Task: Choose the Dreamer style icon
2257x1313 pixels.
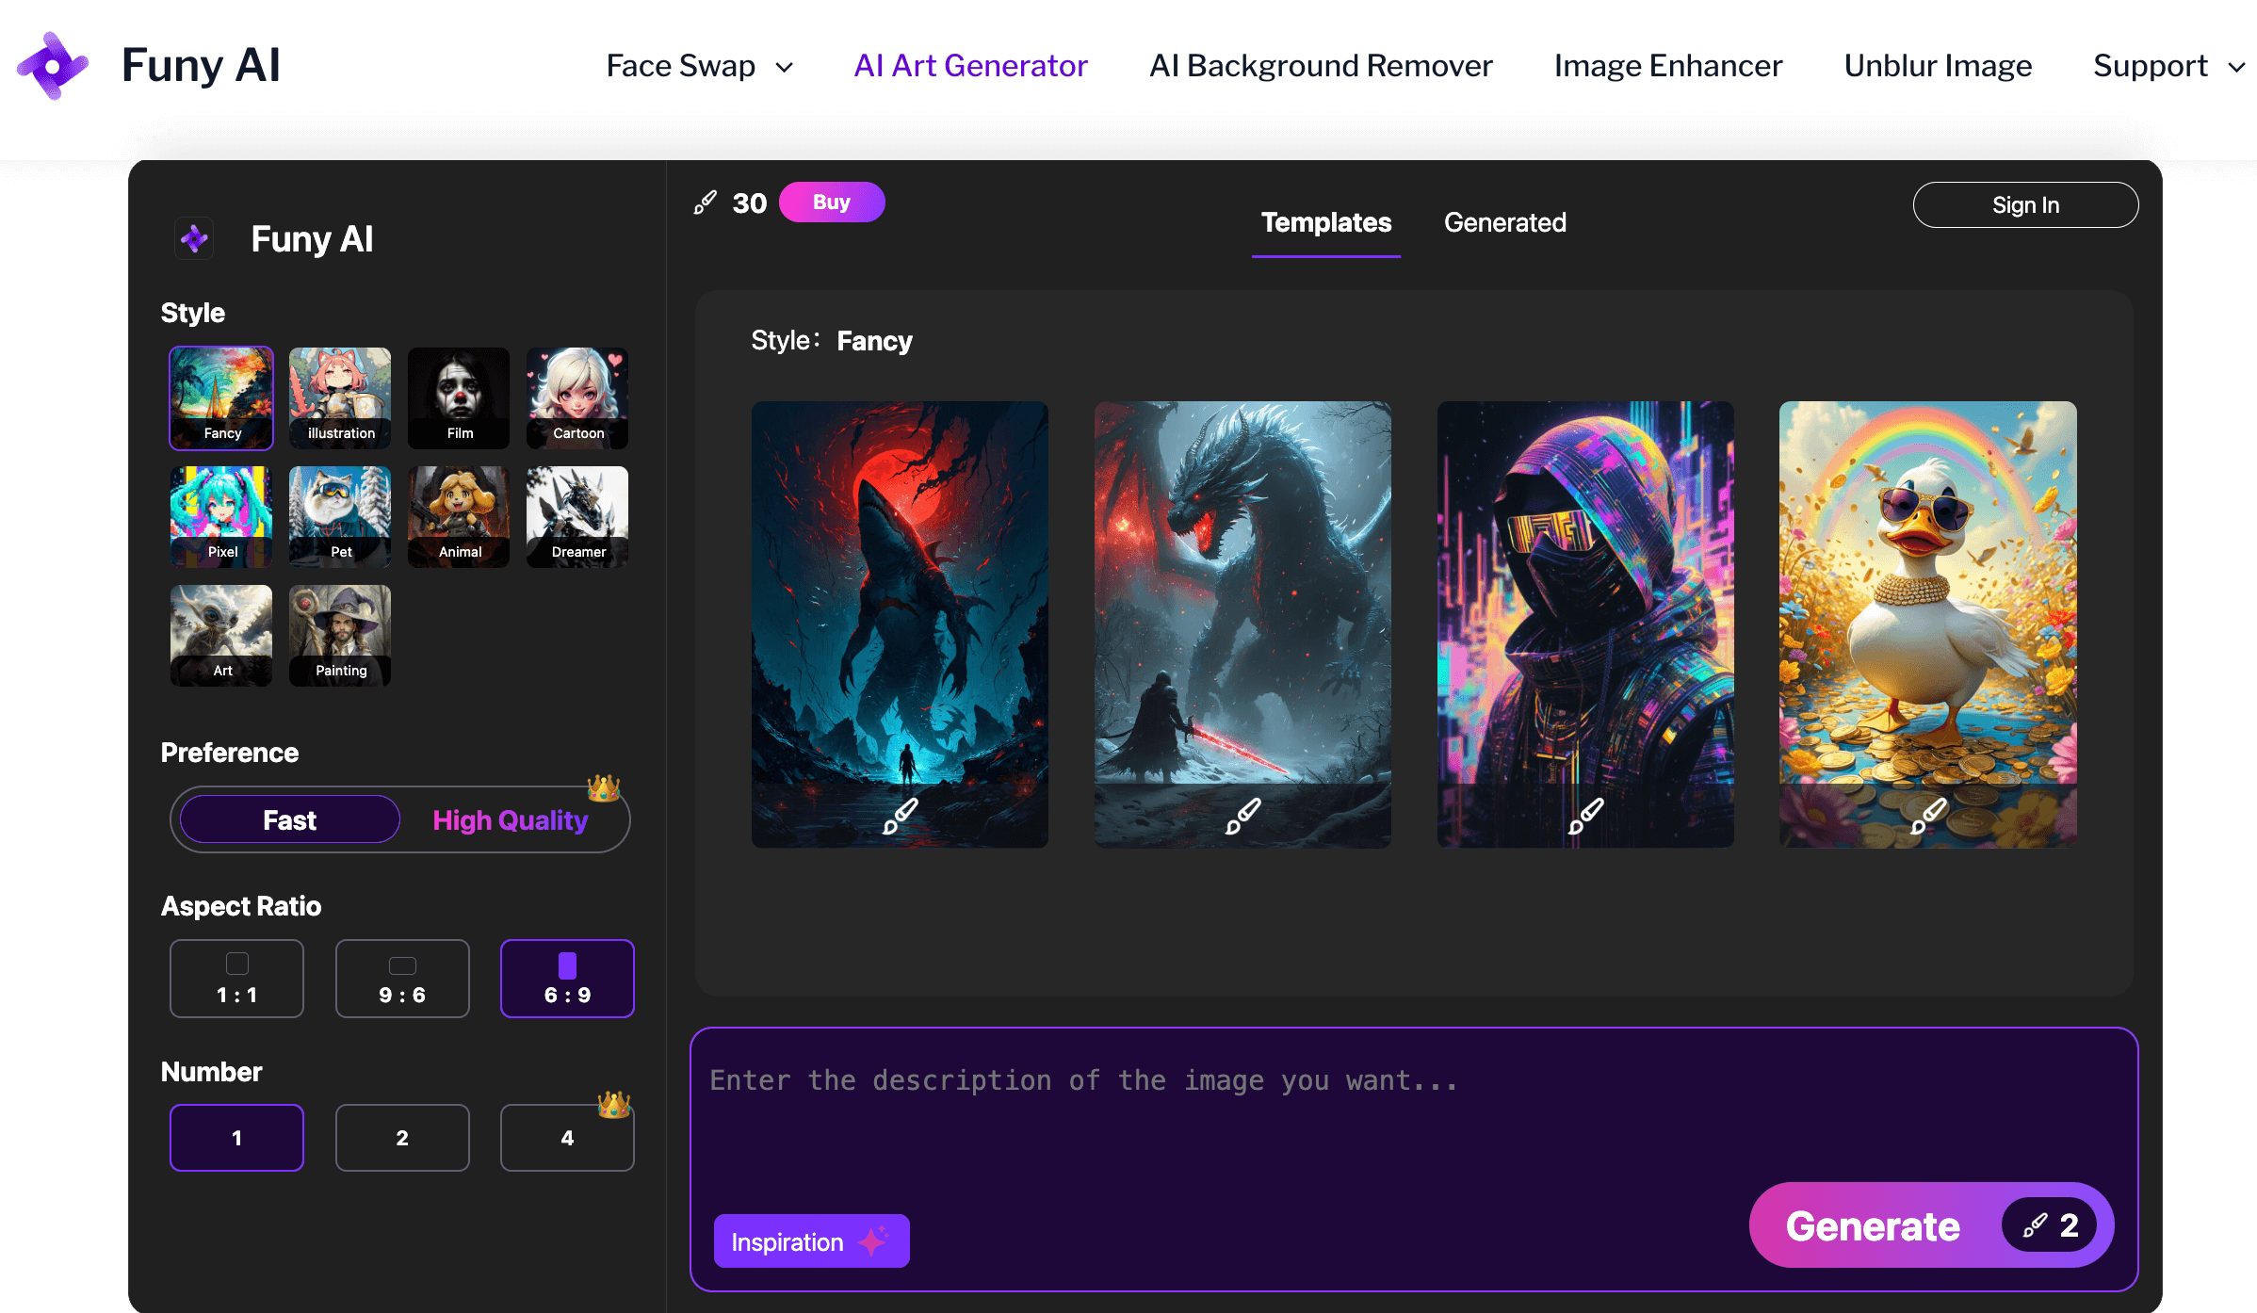Action: tap(577, 515)
